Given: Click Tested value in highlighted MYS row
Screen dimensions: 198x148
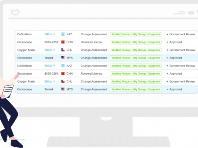Looking at the screenshot, I should tap(49, 58).
